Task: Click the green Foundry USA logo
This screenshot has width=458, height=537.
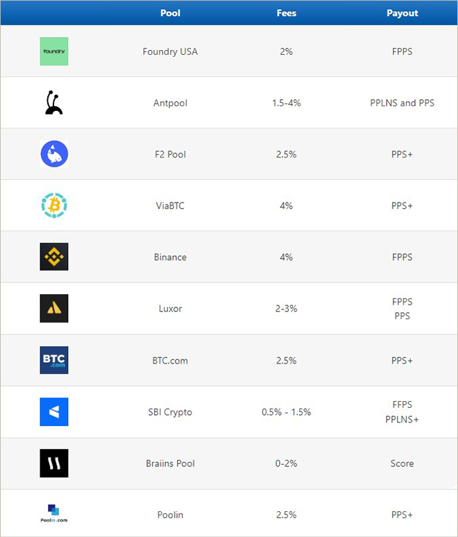Action: pos(54,51)
